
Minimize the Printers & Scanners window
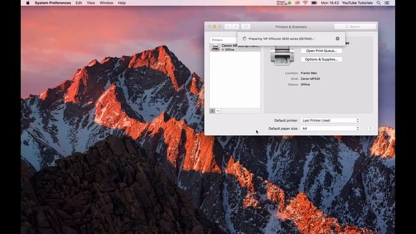pyautogui.click(x=214, y=27)
